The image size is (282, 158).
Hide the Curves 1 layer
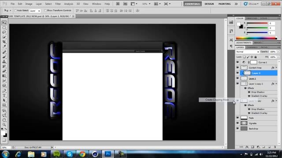pyautogui.click(x=237, y=62)
